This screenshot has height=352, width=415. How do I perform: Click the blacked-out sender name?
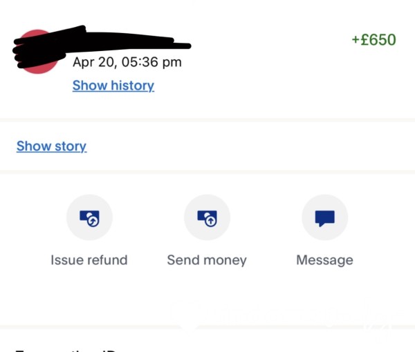pos(102,46)
